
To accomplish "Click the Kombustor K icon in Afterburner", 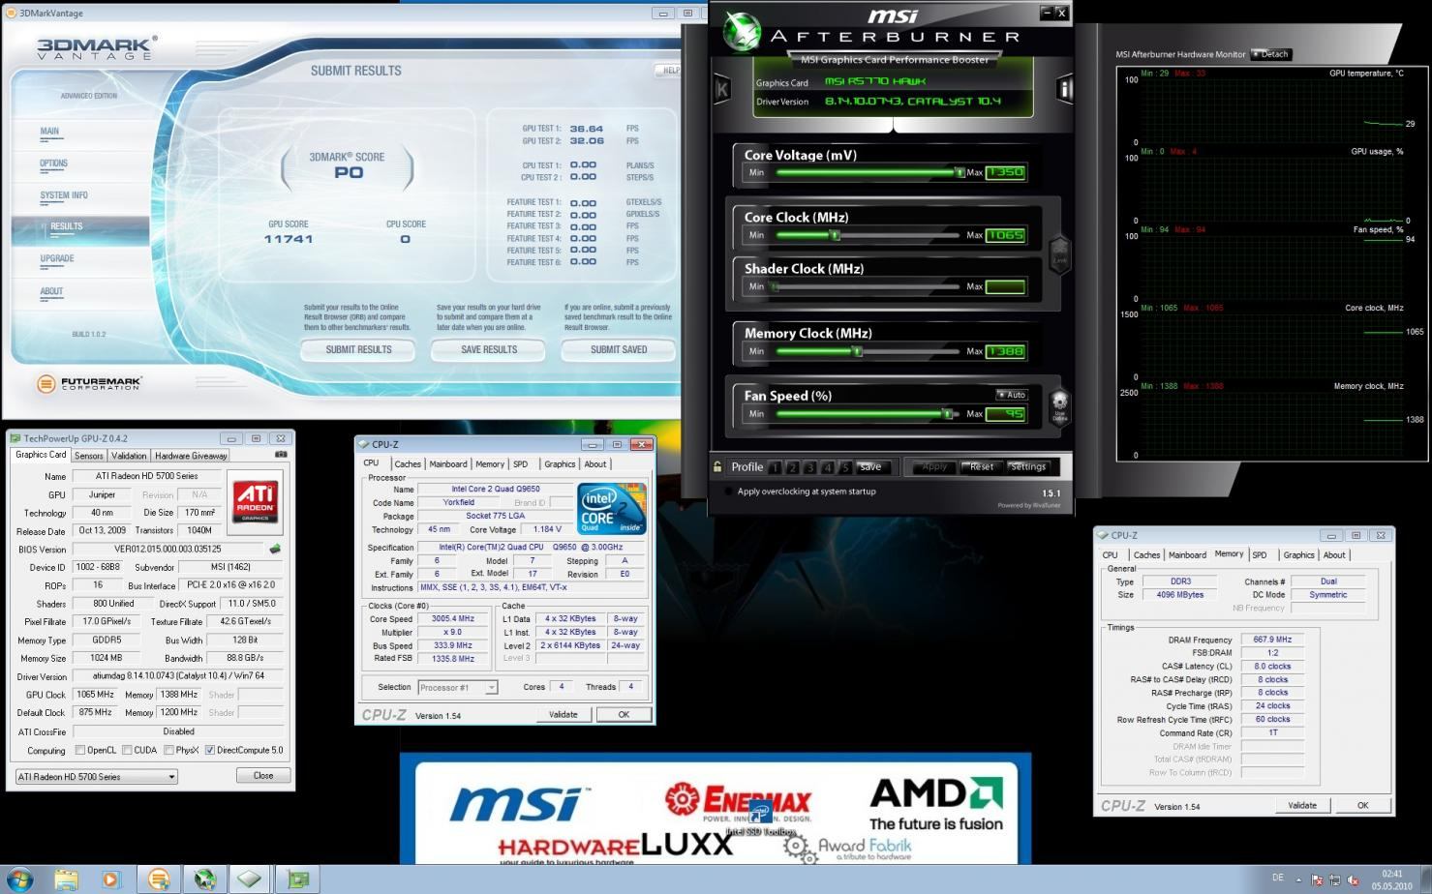I will coord(721,89).
